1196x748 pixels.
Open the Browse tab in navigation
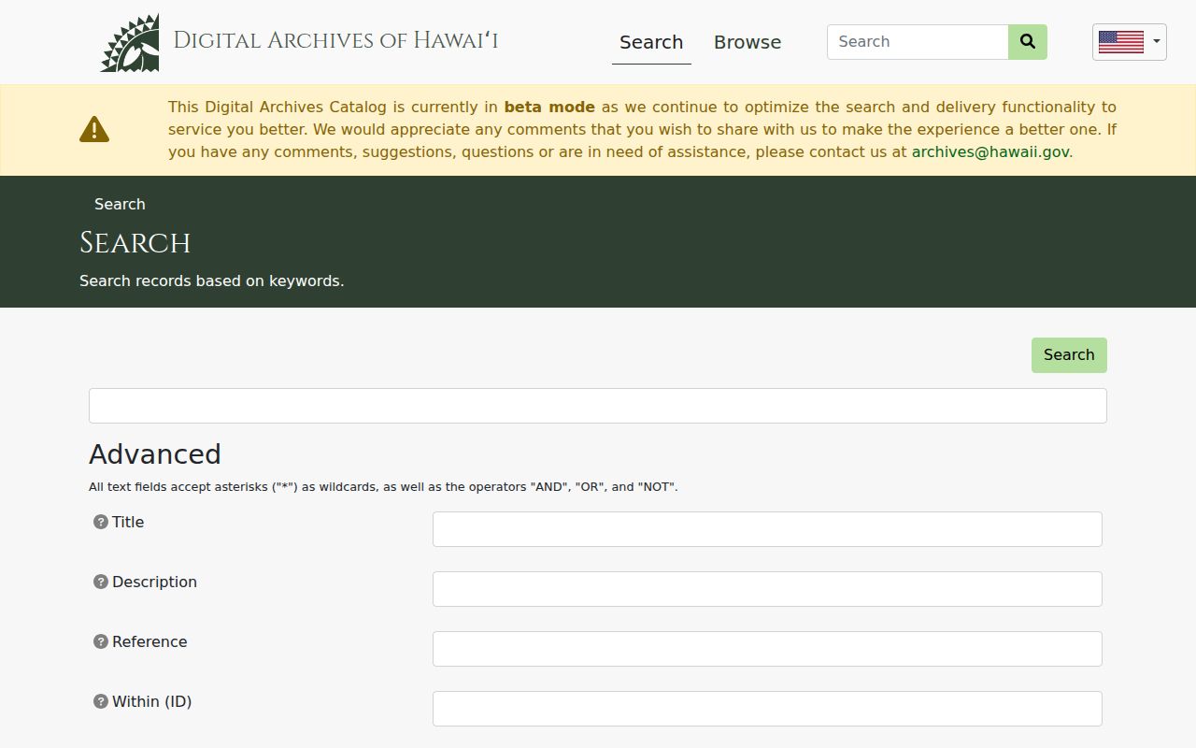pos(747,42)
